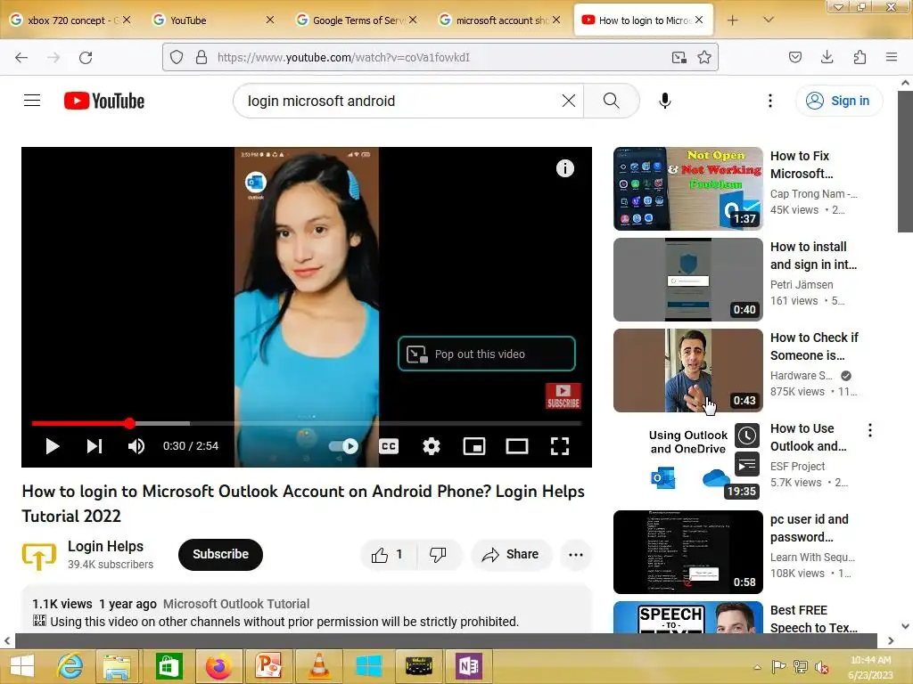Toggle theater mode view
913x684 pixels.
click(517, 446)
